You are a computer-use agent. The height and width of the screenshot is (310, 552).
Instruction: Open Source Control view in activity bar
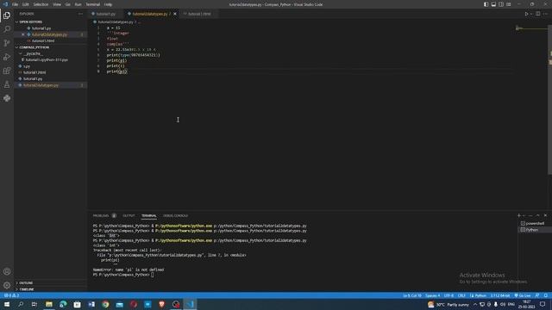[7, 43]
